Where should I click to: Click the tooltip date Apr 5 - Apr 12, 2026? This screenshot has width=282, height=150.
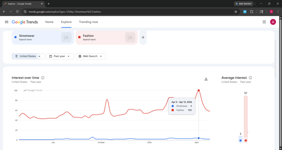pyautogui.click(x=182, y=102)
